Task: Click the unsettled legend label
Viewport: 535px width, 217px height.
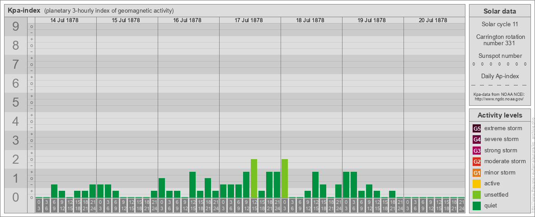Action: (x=496, y=194)
